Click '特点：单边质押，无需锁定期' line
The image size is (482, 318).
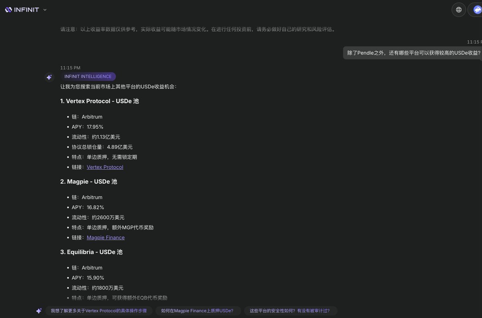(104, 157)
